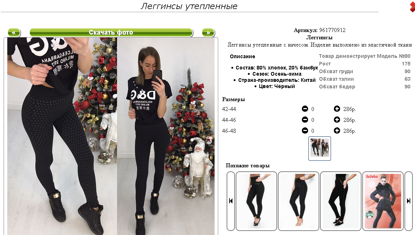Decrease quantity for size 46-48
This screenshot has height=235, width=415.
click(305, 131)
